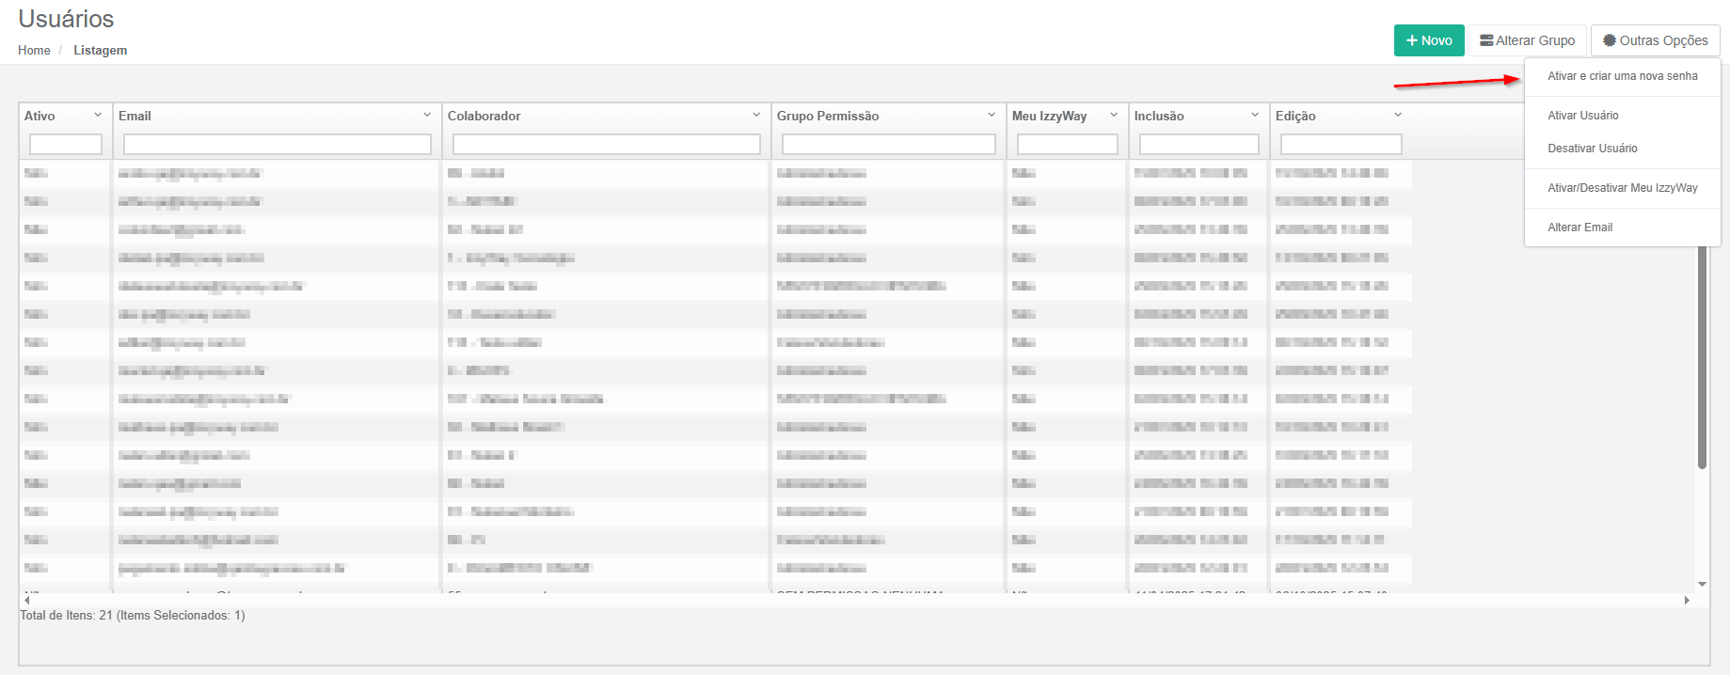Open the Edição column dropdown chevron
Viewport: 1730px width, 675px height.
click(x=1398, y=115)
